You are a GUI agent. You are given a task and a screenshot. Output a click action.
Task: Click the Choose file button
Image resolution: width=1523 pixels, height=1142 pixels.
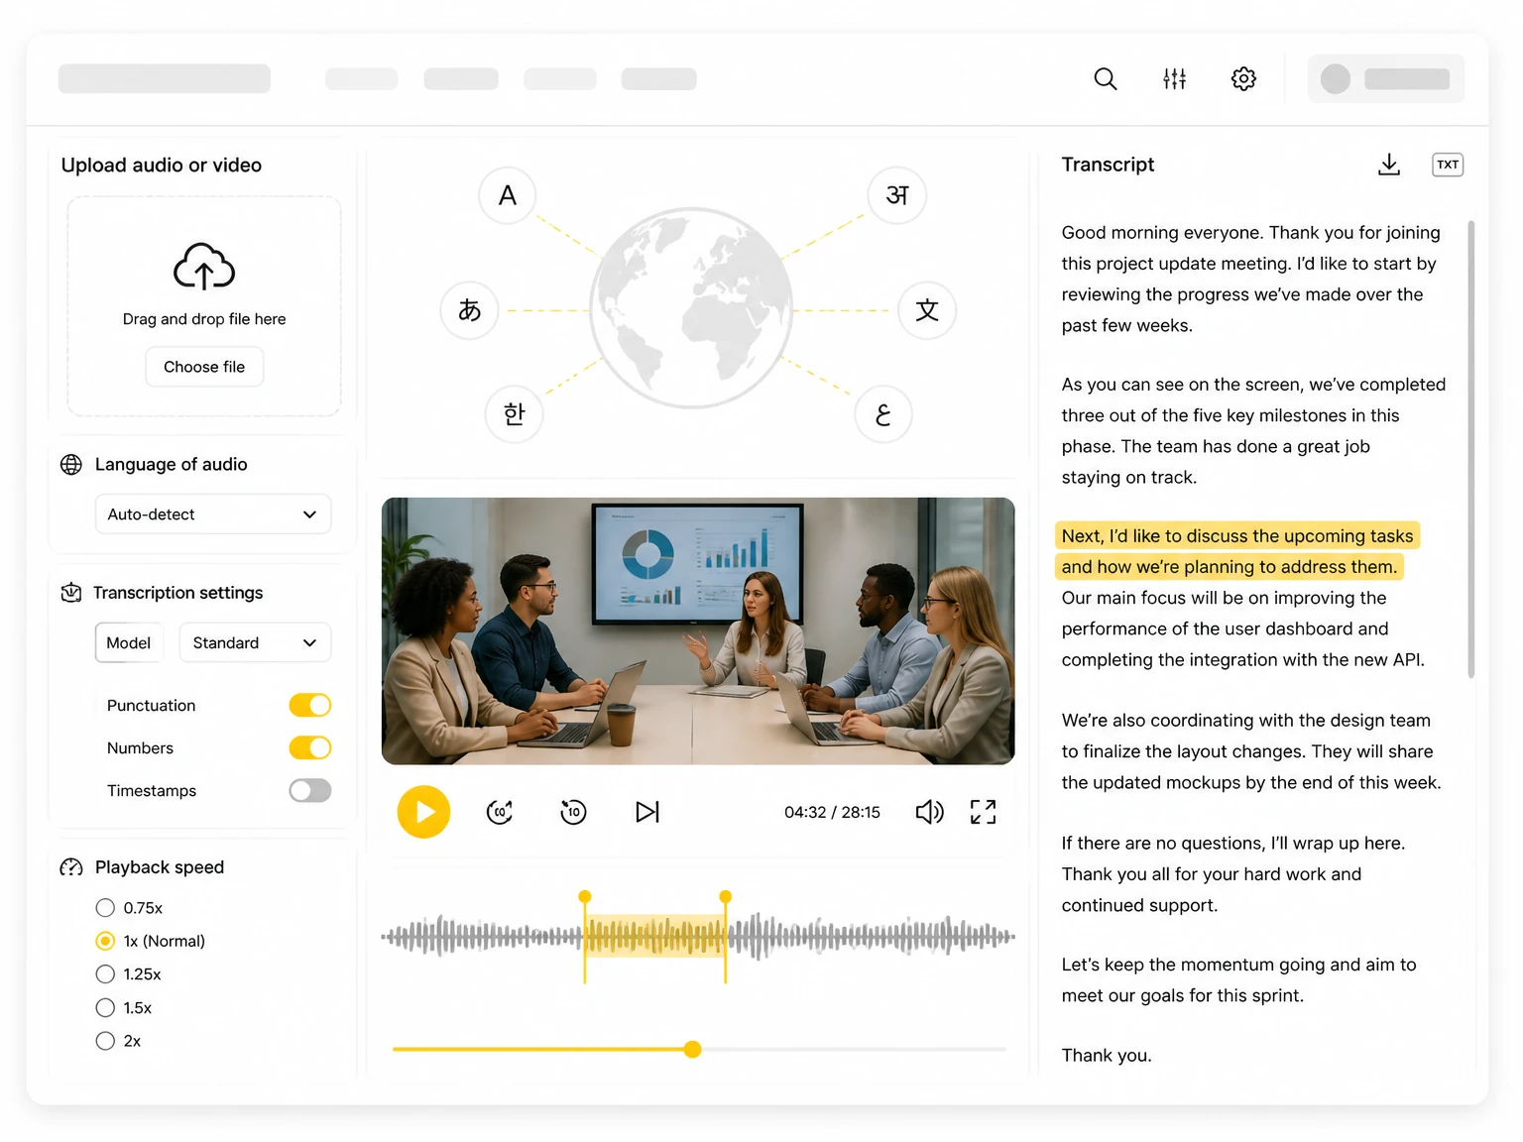pos(204,367)
